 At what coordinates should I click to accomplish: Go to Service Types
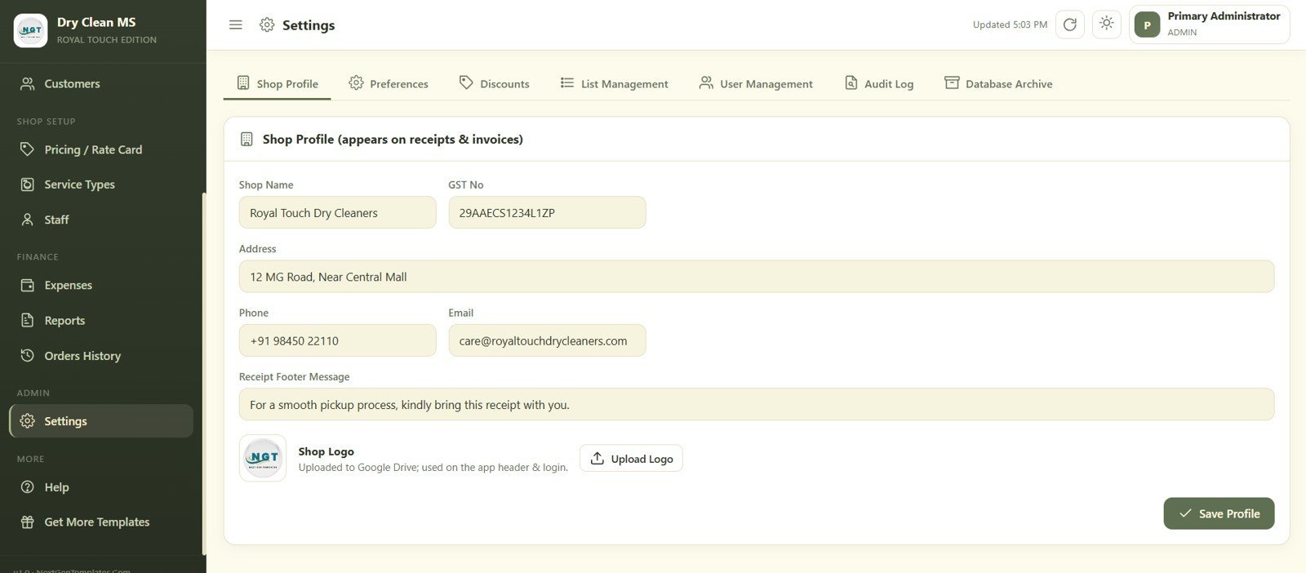(101, 184)
